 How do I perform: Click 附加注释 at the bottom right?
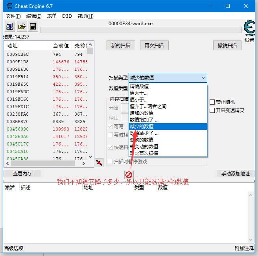coord(244,248)
